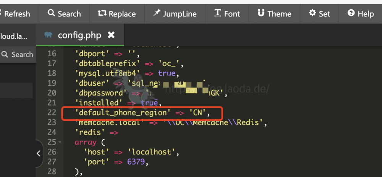Image resolution: width=382 pixels, height=177 pixels.
Task: Click the JumpLine pin icon
Action: coord(157,13)
